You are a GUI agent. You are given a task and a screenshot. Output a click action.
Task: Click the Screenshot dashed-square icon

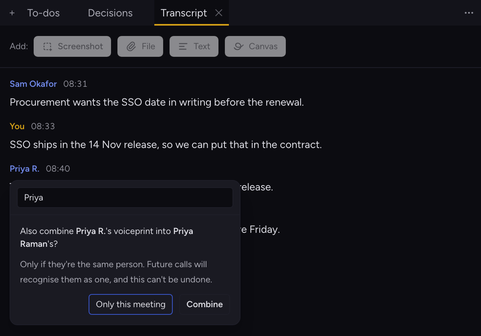tap(48, 46)
